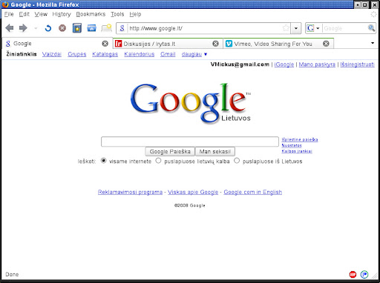Image resolution: width=380 pixels, height=283 pixels.
Task: Click the Google Paieška button
Action: (170, 152)
